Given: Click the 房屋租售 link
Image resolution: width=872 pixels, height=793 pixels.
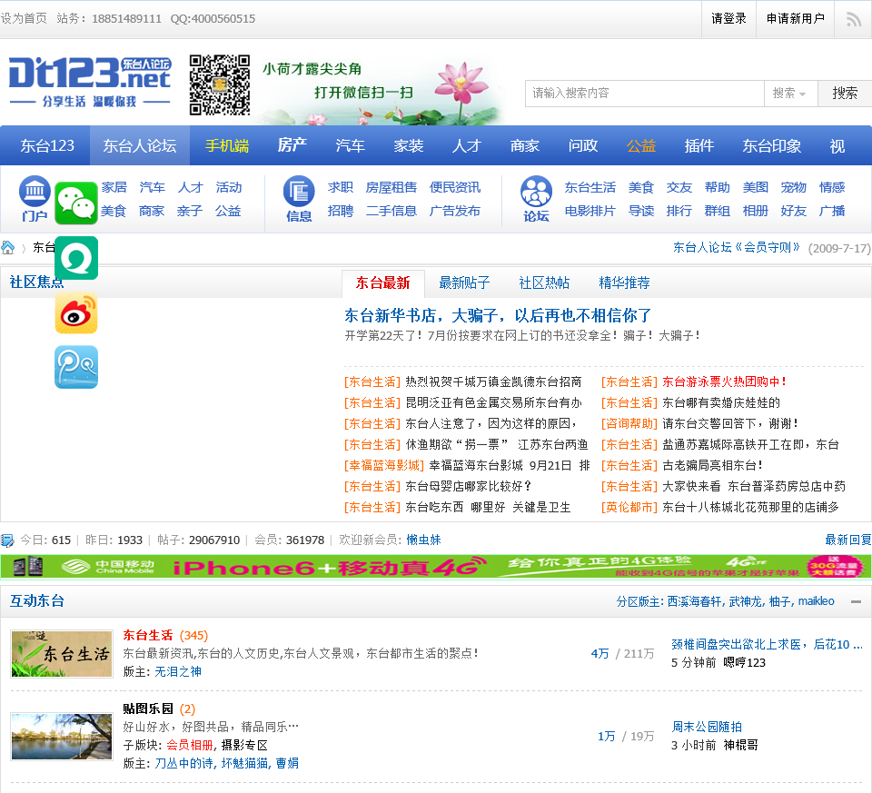Looking at the screenshot, I should [391, 187].
